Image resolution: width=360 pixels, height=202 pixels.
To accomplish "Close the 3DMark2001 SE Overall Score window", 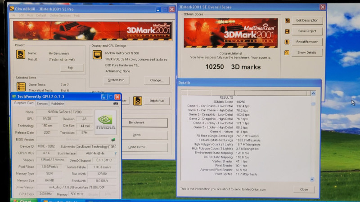I will click(322, 7).
